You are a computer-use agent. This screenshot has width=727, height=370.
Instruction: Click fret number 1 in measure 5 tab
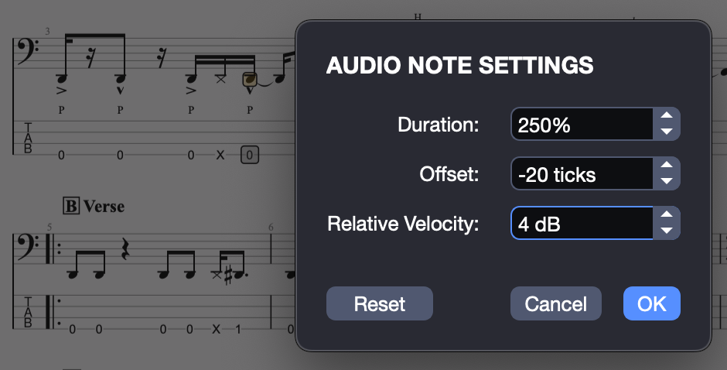[238, 330]
